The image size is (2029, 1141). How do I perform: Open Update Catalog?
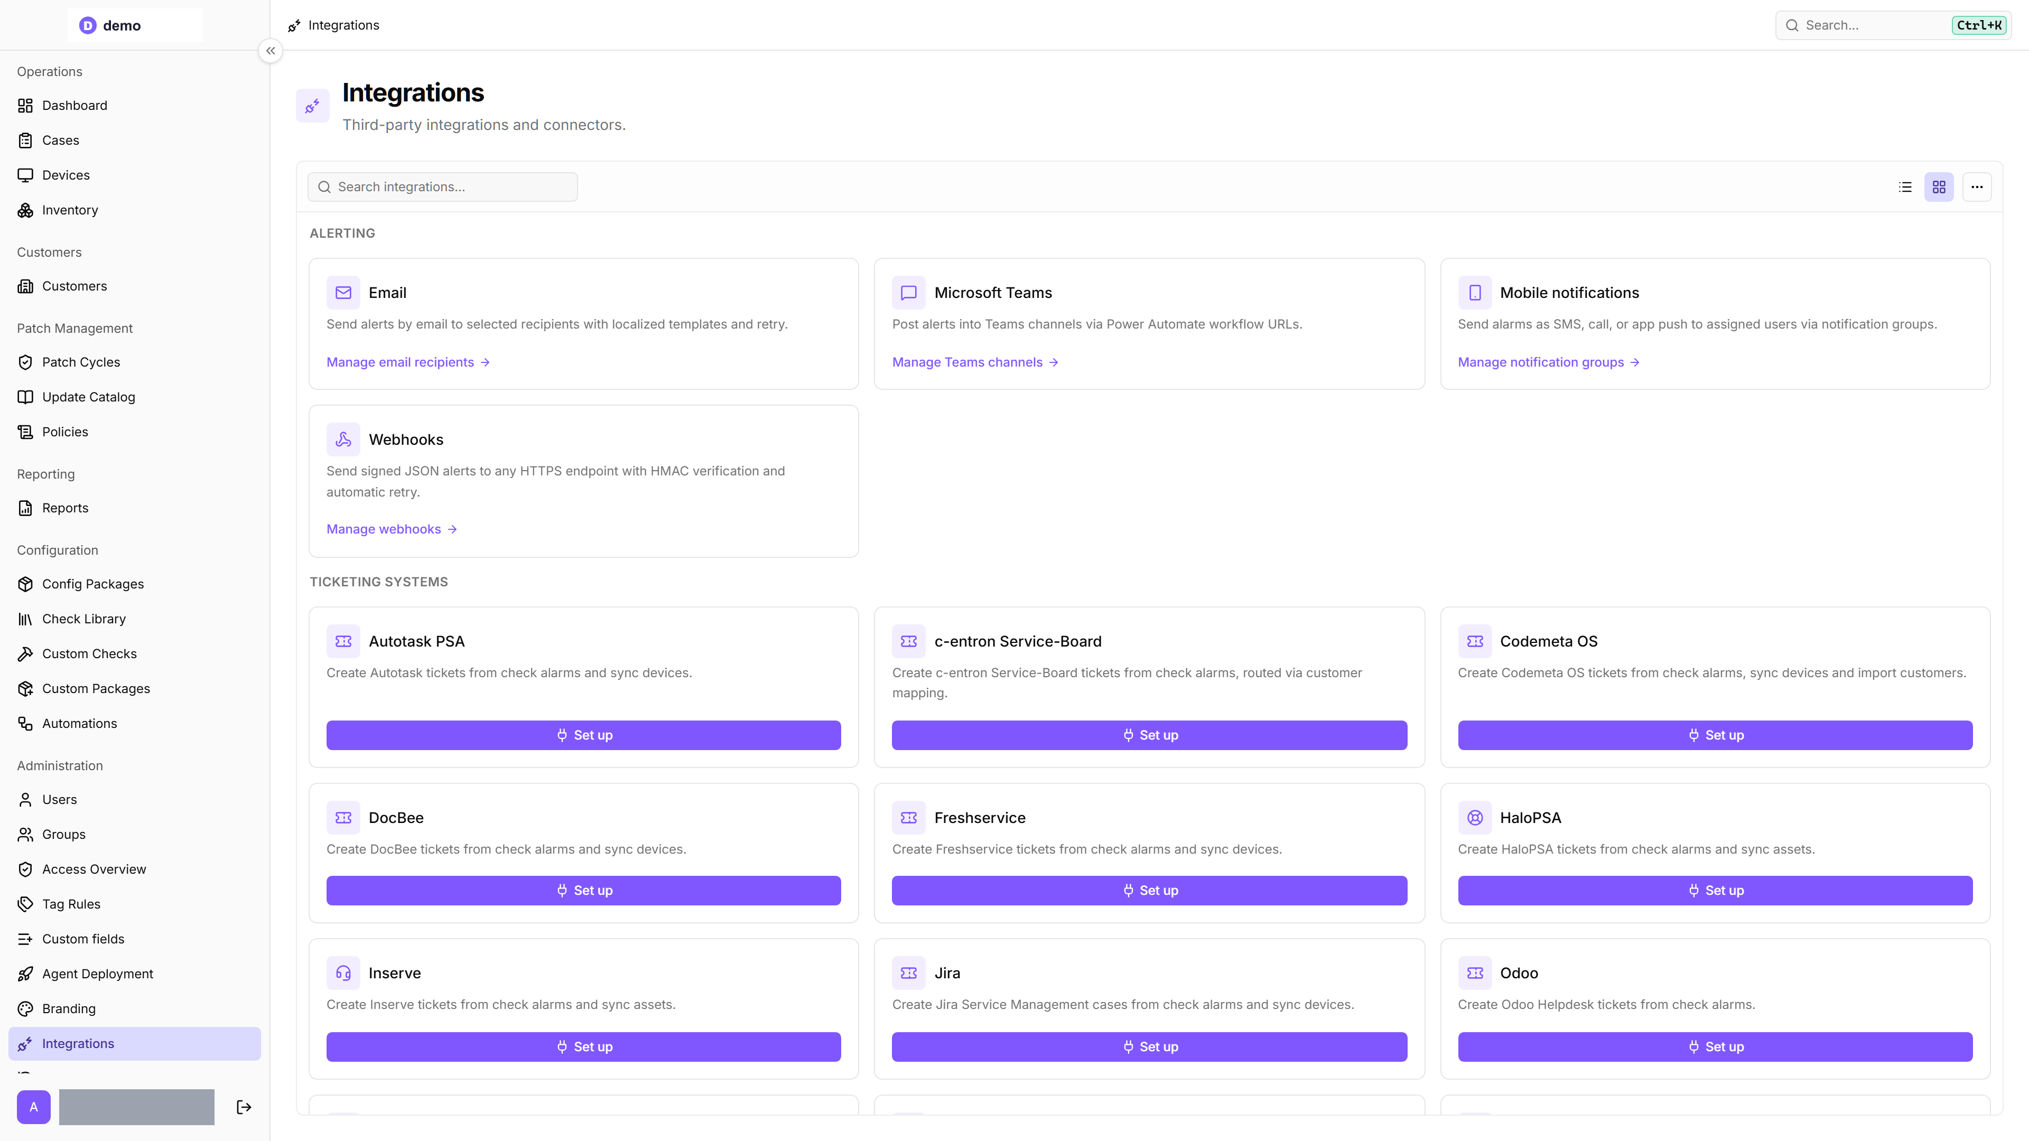pyautogui.click(x=135, y=397)
